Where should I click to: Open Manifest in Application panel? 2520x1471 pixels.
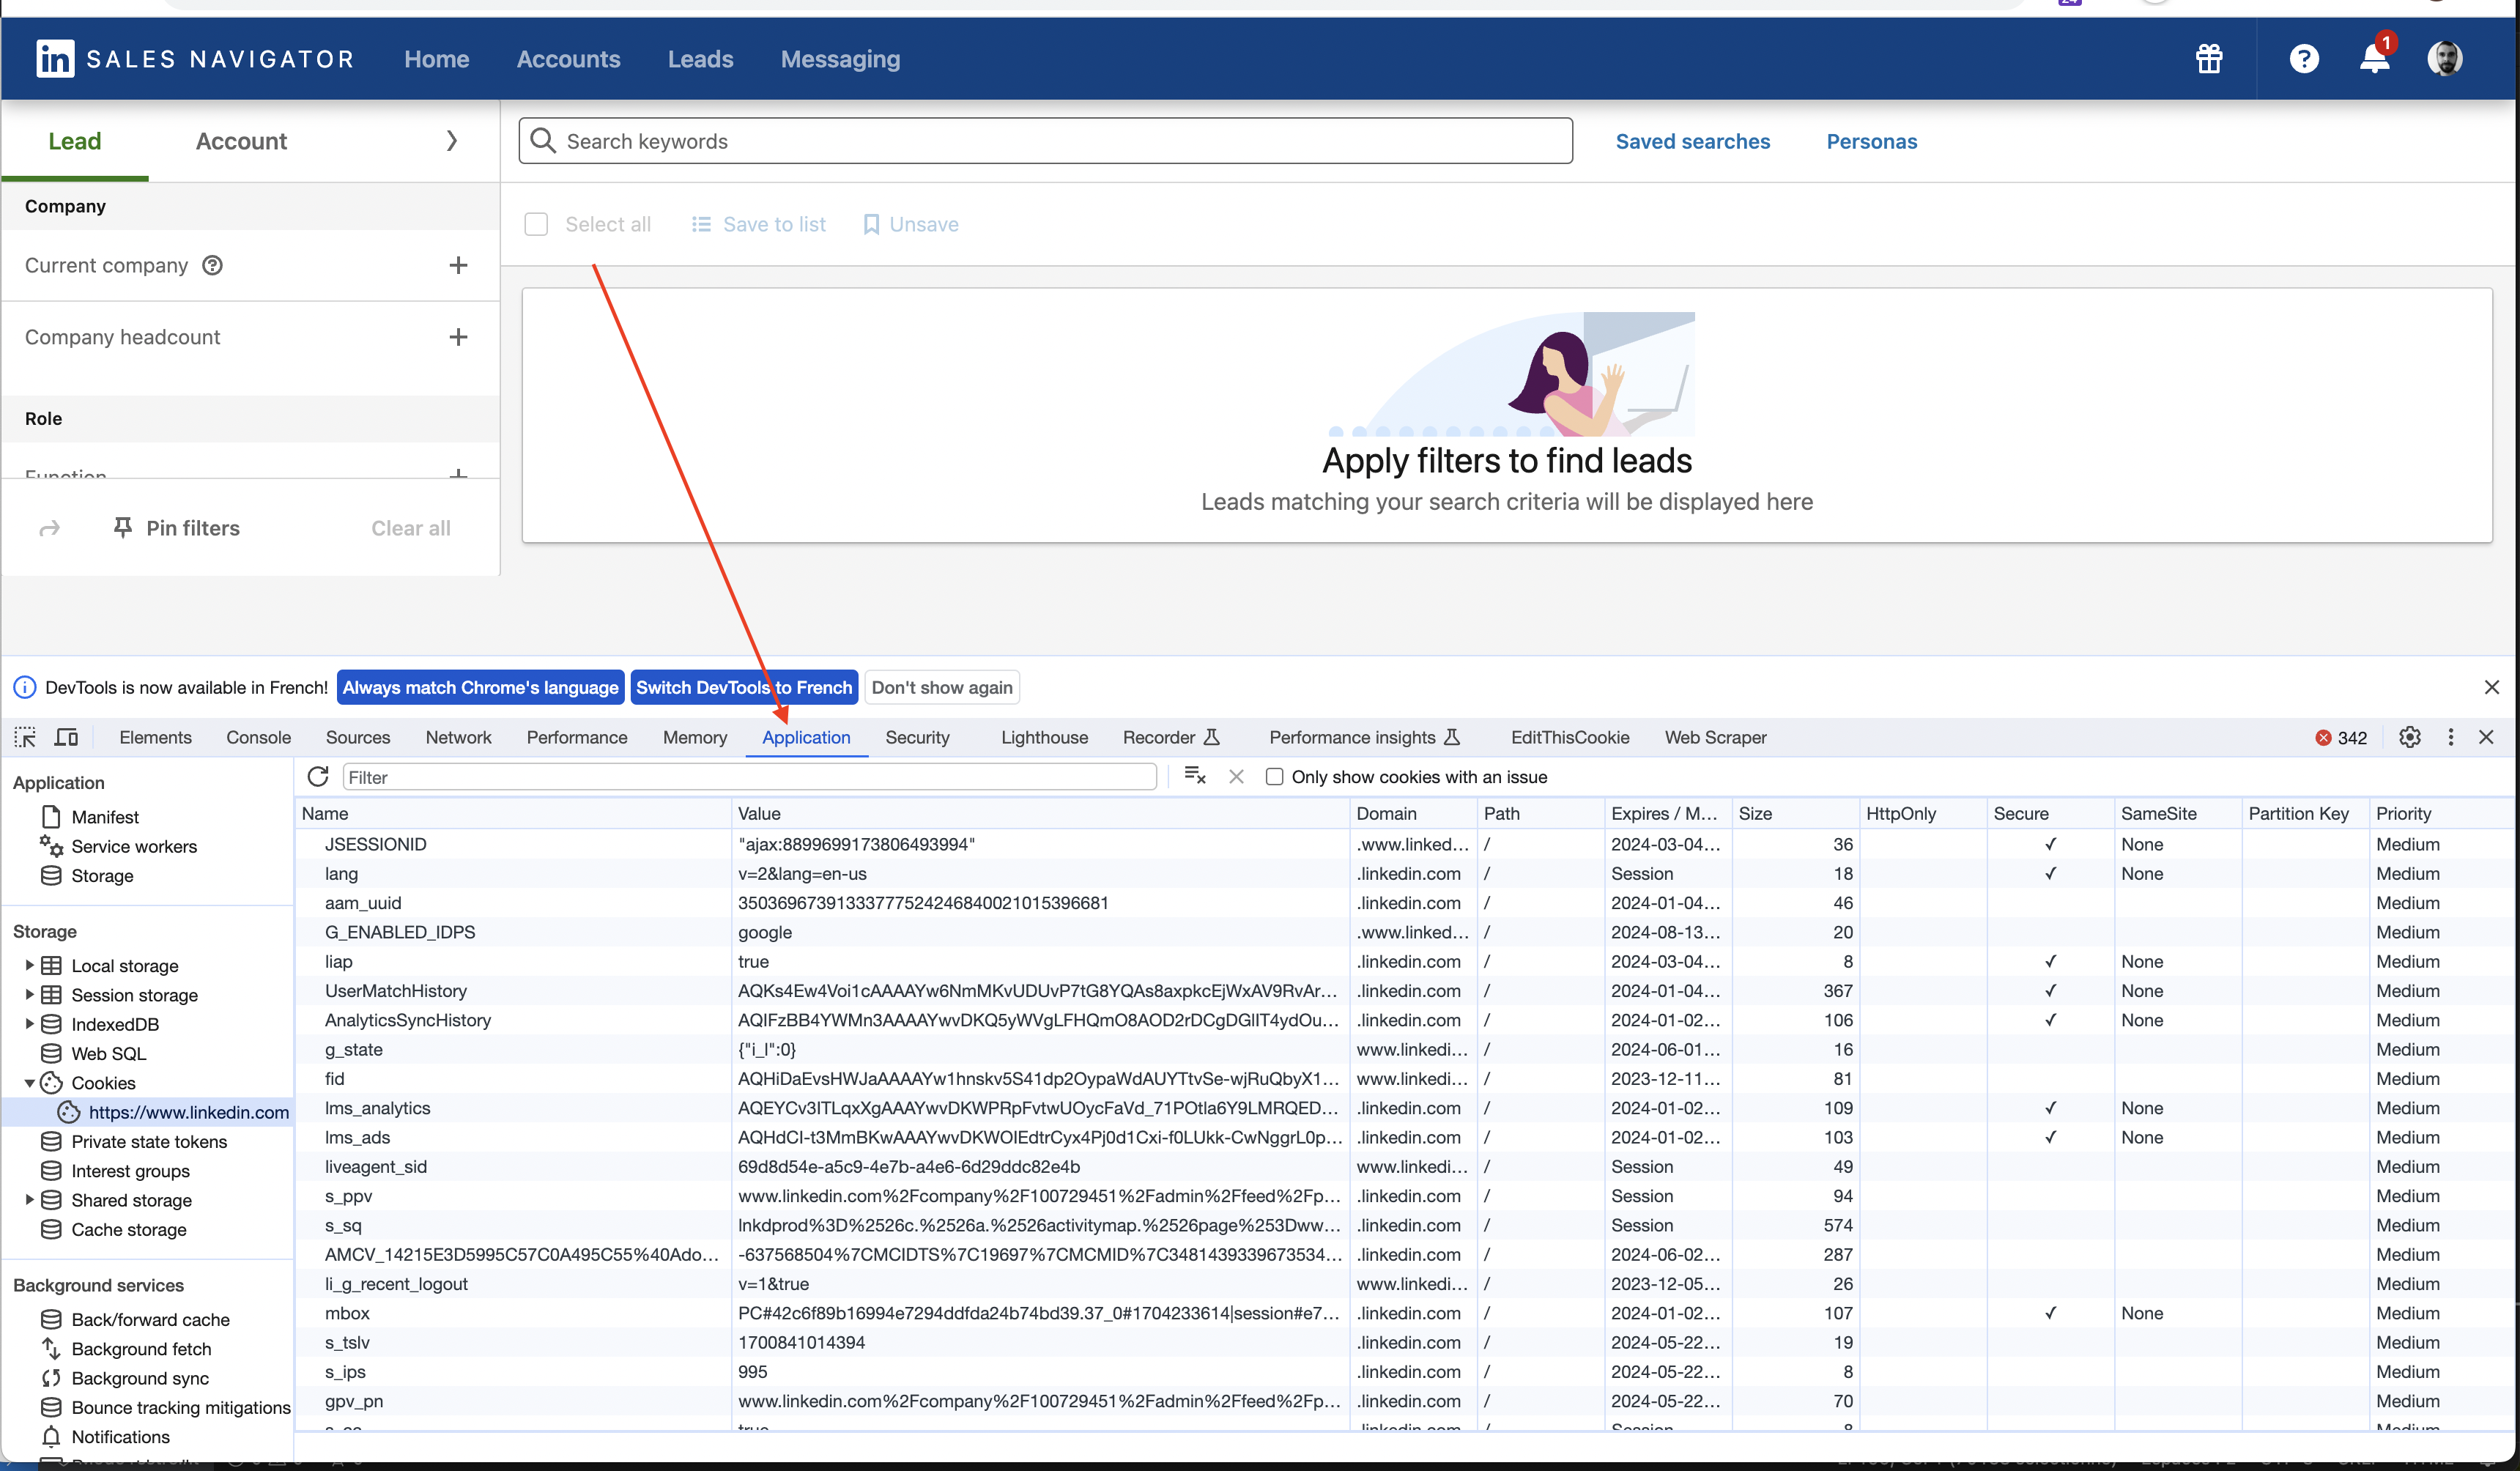(x=104, y=816)
